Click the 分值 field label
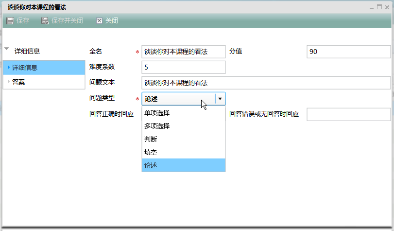 coord(236,52)
